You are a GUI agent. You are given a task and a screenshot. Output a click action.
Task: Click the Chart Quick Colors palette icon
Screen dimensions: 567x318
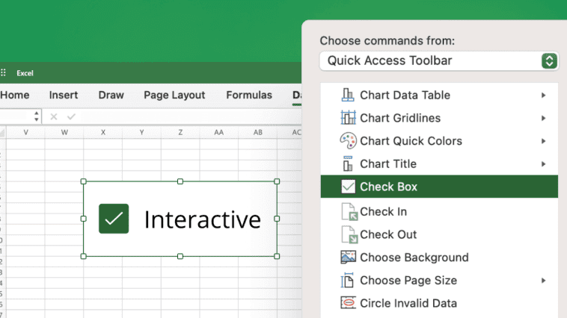(x=348, y=141)
